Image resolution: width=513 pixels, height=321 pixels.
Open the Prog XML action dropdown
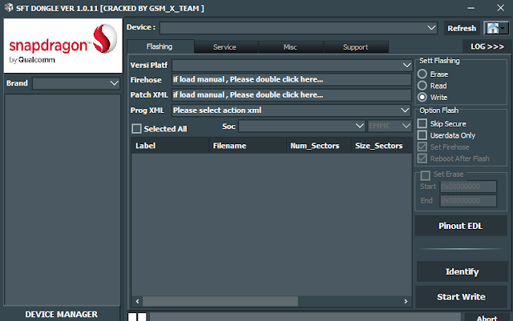coord(292,110)
